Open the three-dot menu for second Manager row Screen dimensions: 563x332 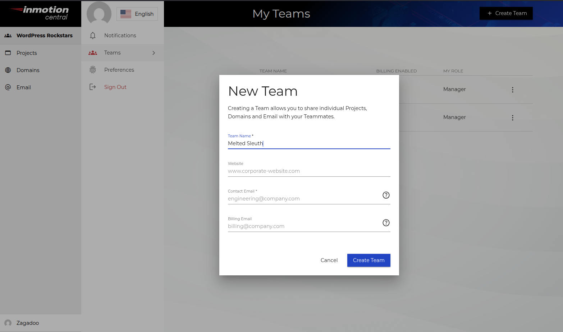coord(512,117)
